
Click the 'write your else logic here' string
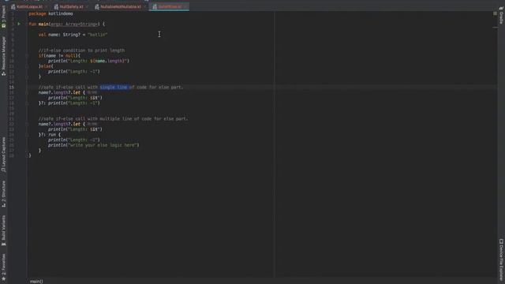point(103,145)
